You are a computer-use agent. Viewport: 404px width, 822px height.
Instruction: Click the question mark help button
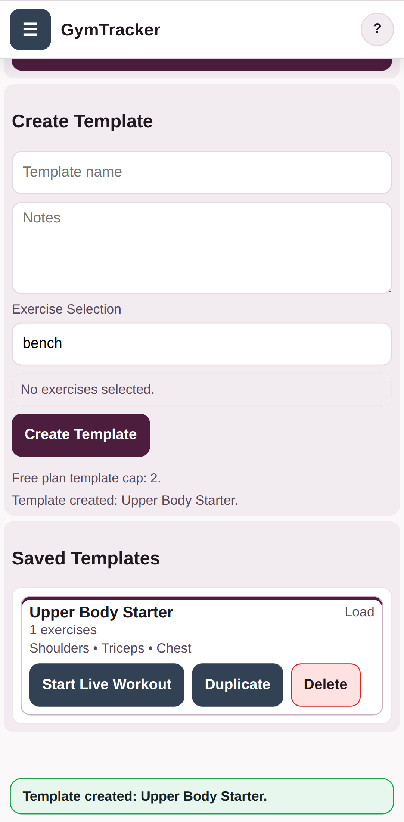click(377, 29)
